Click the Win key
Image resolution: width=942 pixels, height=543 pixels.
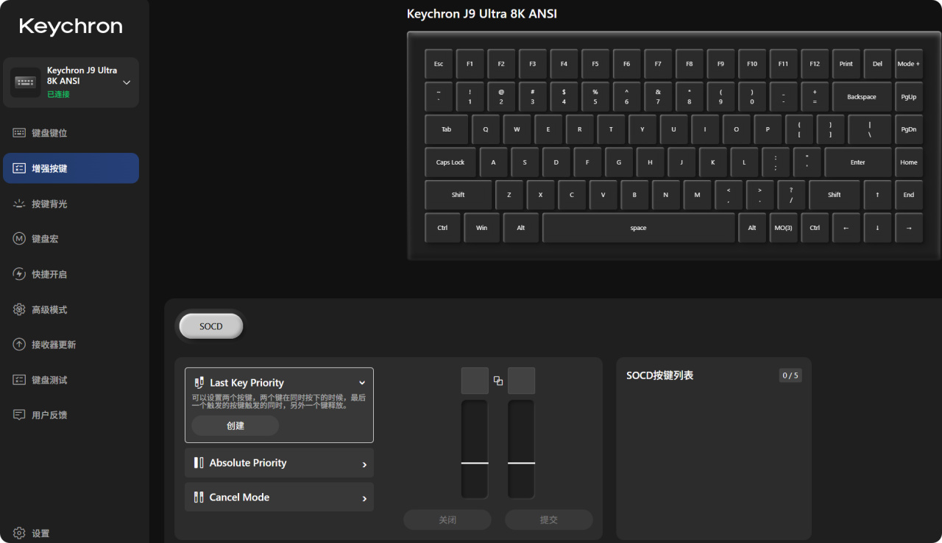[481, 228]
